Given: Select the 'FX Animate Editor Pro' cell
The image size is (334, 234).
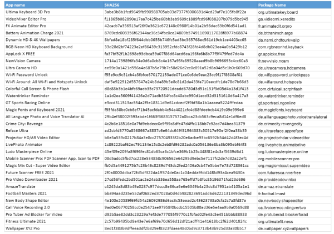Looking at the screenshot, I should pyautogui.click(x=53, y=26).
